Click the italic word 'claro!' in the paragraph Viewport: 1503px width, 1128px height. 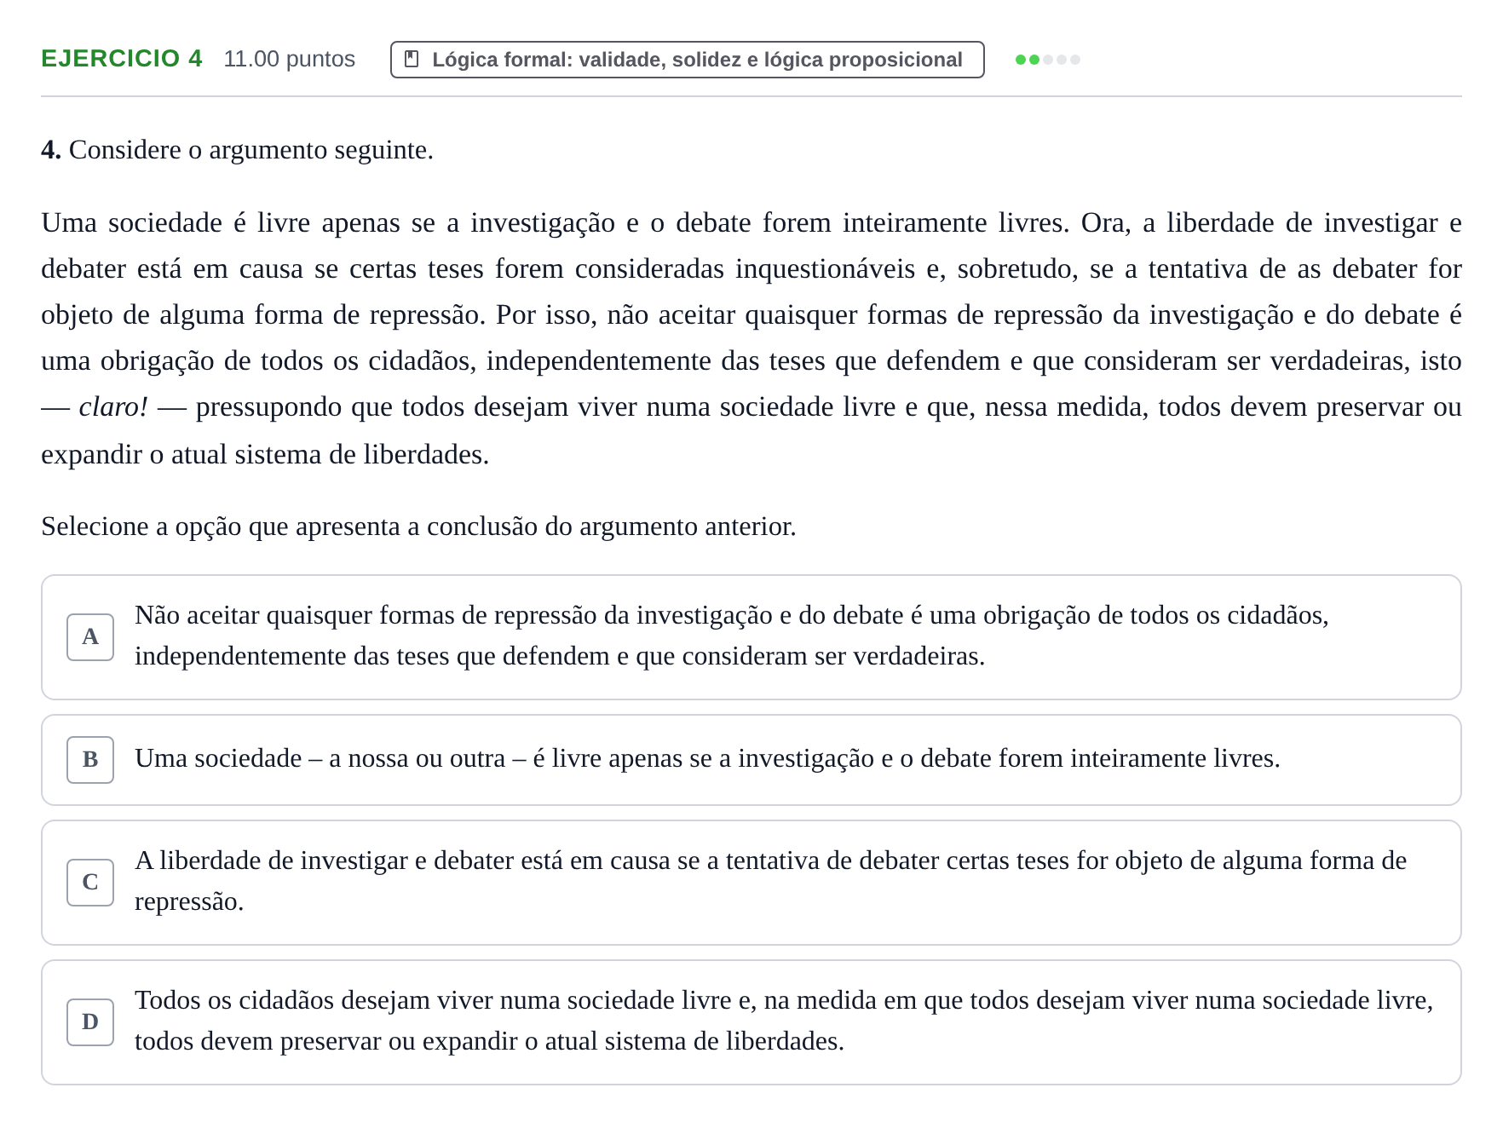pos(113,407)
